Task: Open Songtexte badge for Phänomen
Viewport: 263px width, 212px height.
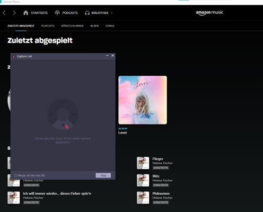Action: point(161,202)
